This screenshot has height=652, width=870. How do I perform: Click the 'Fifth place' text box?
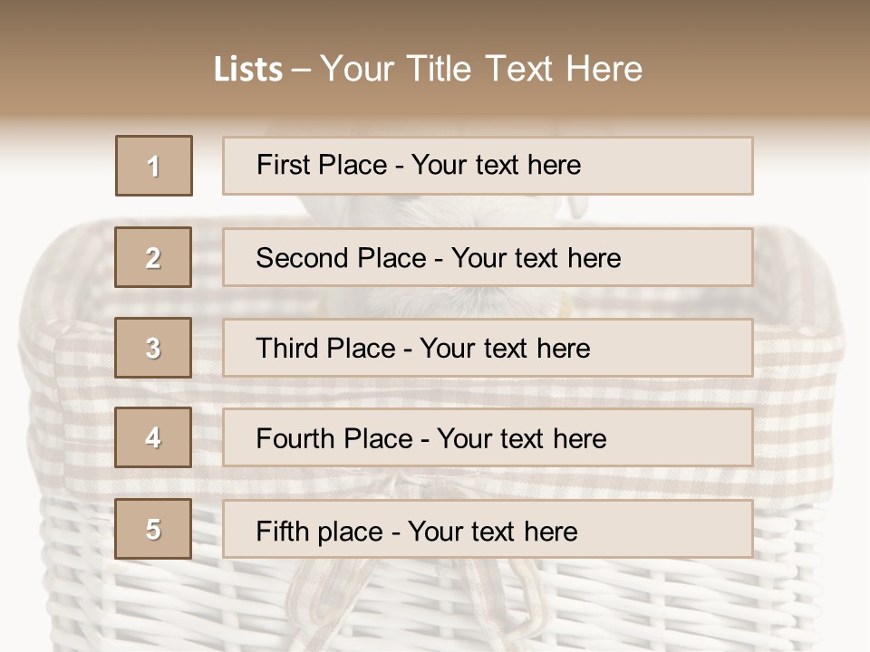point(488,529)
